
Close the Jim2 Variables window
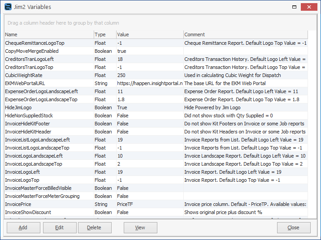point(309,7)
